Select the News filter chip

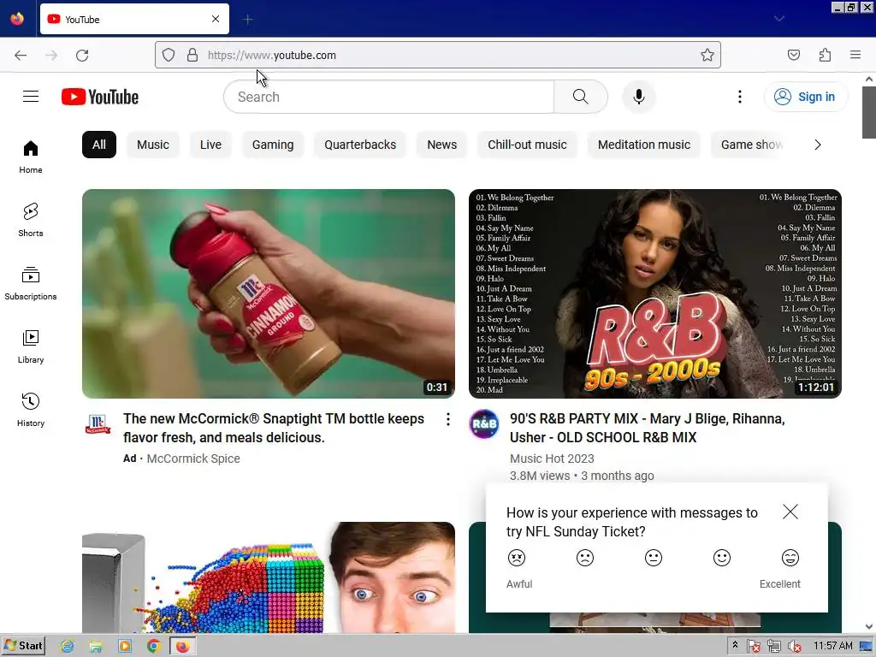[442, 145]
